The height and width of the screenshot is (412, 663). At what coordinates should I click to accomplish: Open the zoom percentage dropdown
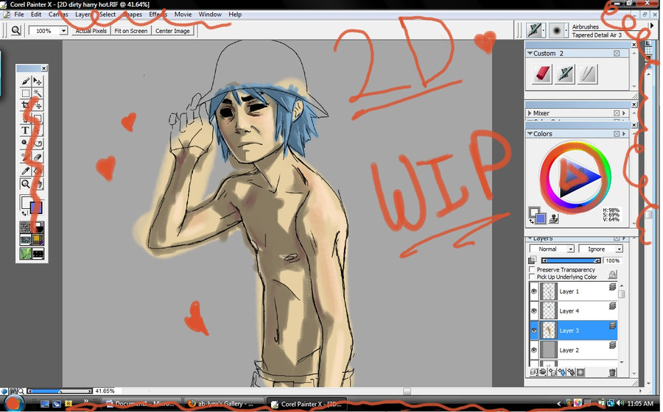(63, 31)
